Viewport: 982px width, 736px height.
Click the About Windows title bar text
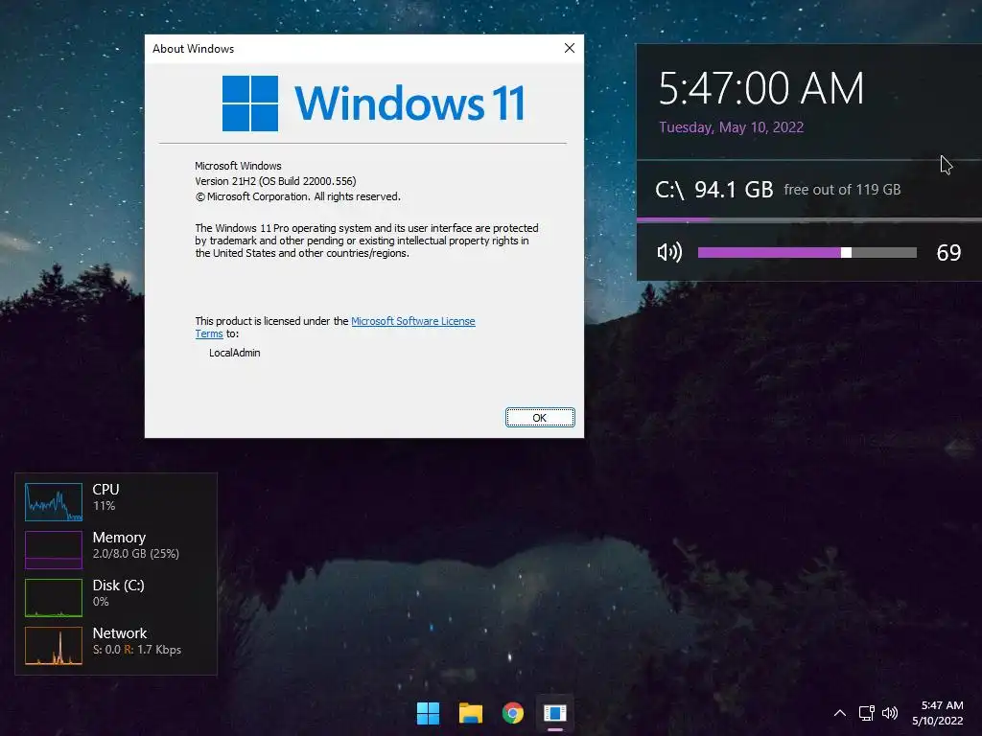pos(193,48)
